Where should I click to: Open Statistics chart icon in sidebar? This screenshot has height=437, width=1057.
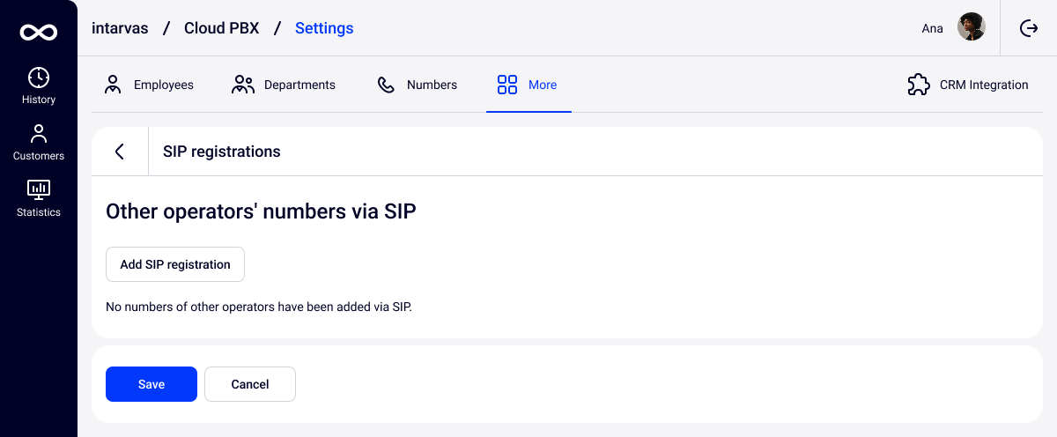point(39,189)
